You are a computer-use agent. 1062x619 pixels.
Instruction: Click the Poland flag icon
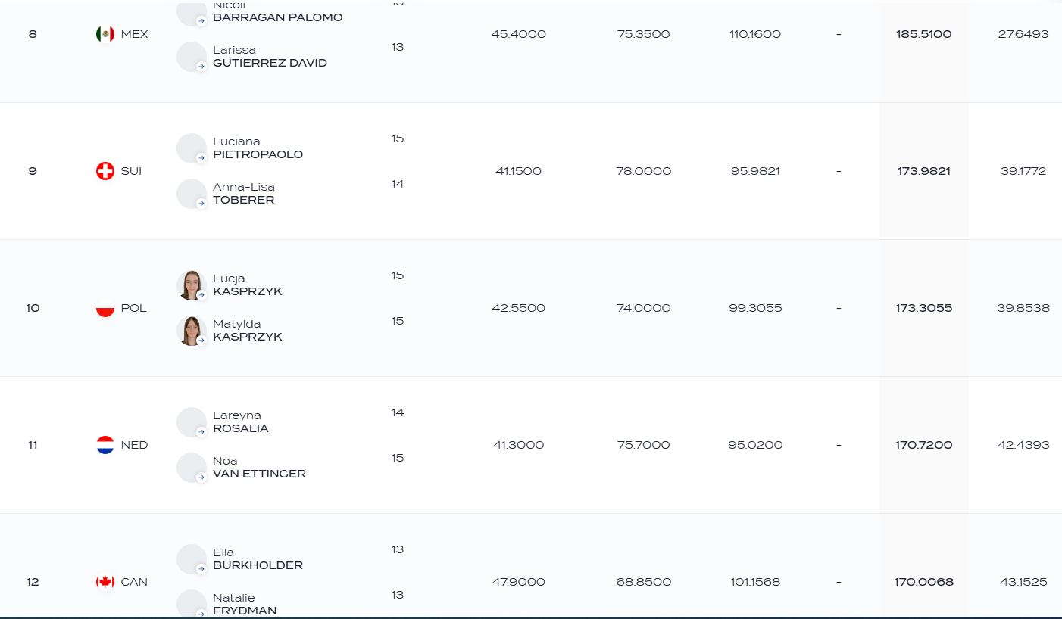[x=105, y=308]
